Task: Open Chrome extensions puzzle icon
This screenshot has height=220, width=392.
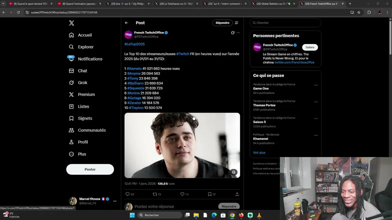Action: [x=369, y=13]
